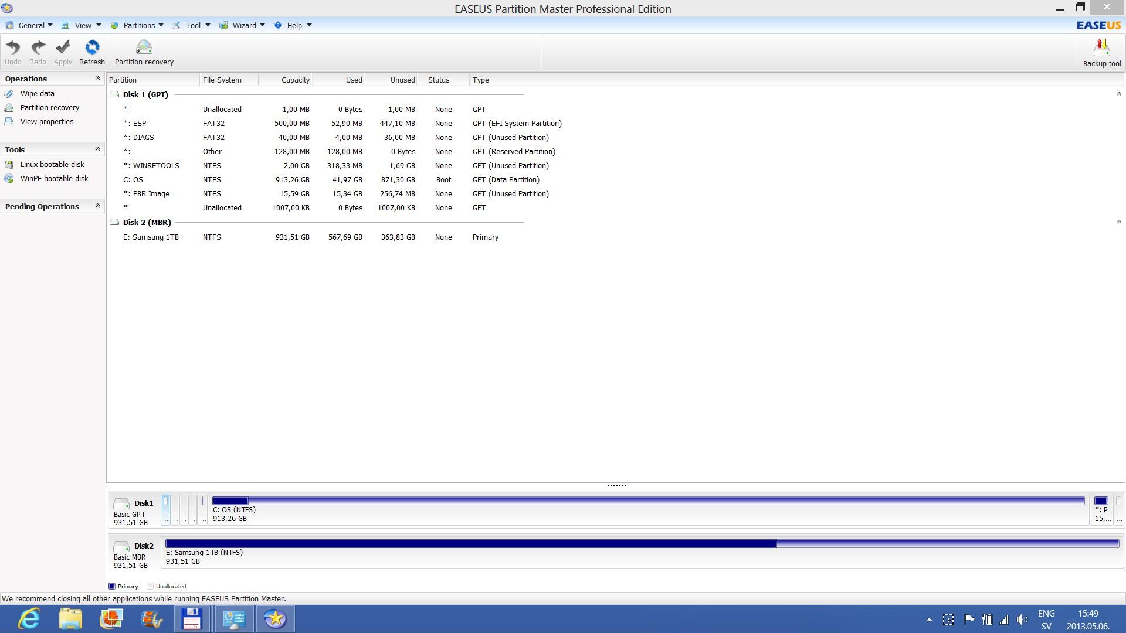The width and height of the screenshot is (1126, 633).
Task: Collapse the Pending Operations panel
Action: (97, 206)
